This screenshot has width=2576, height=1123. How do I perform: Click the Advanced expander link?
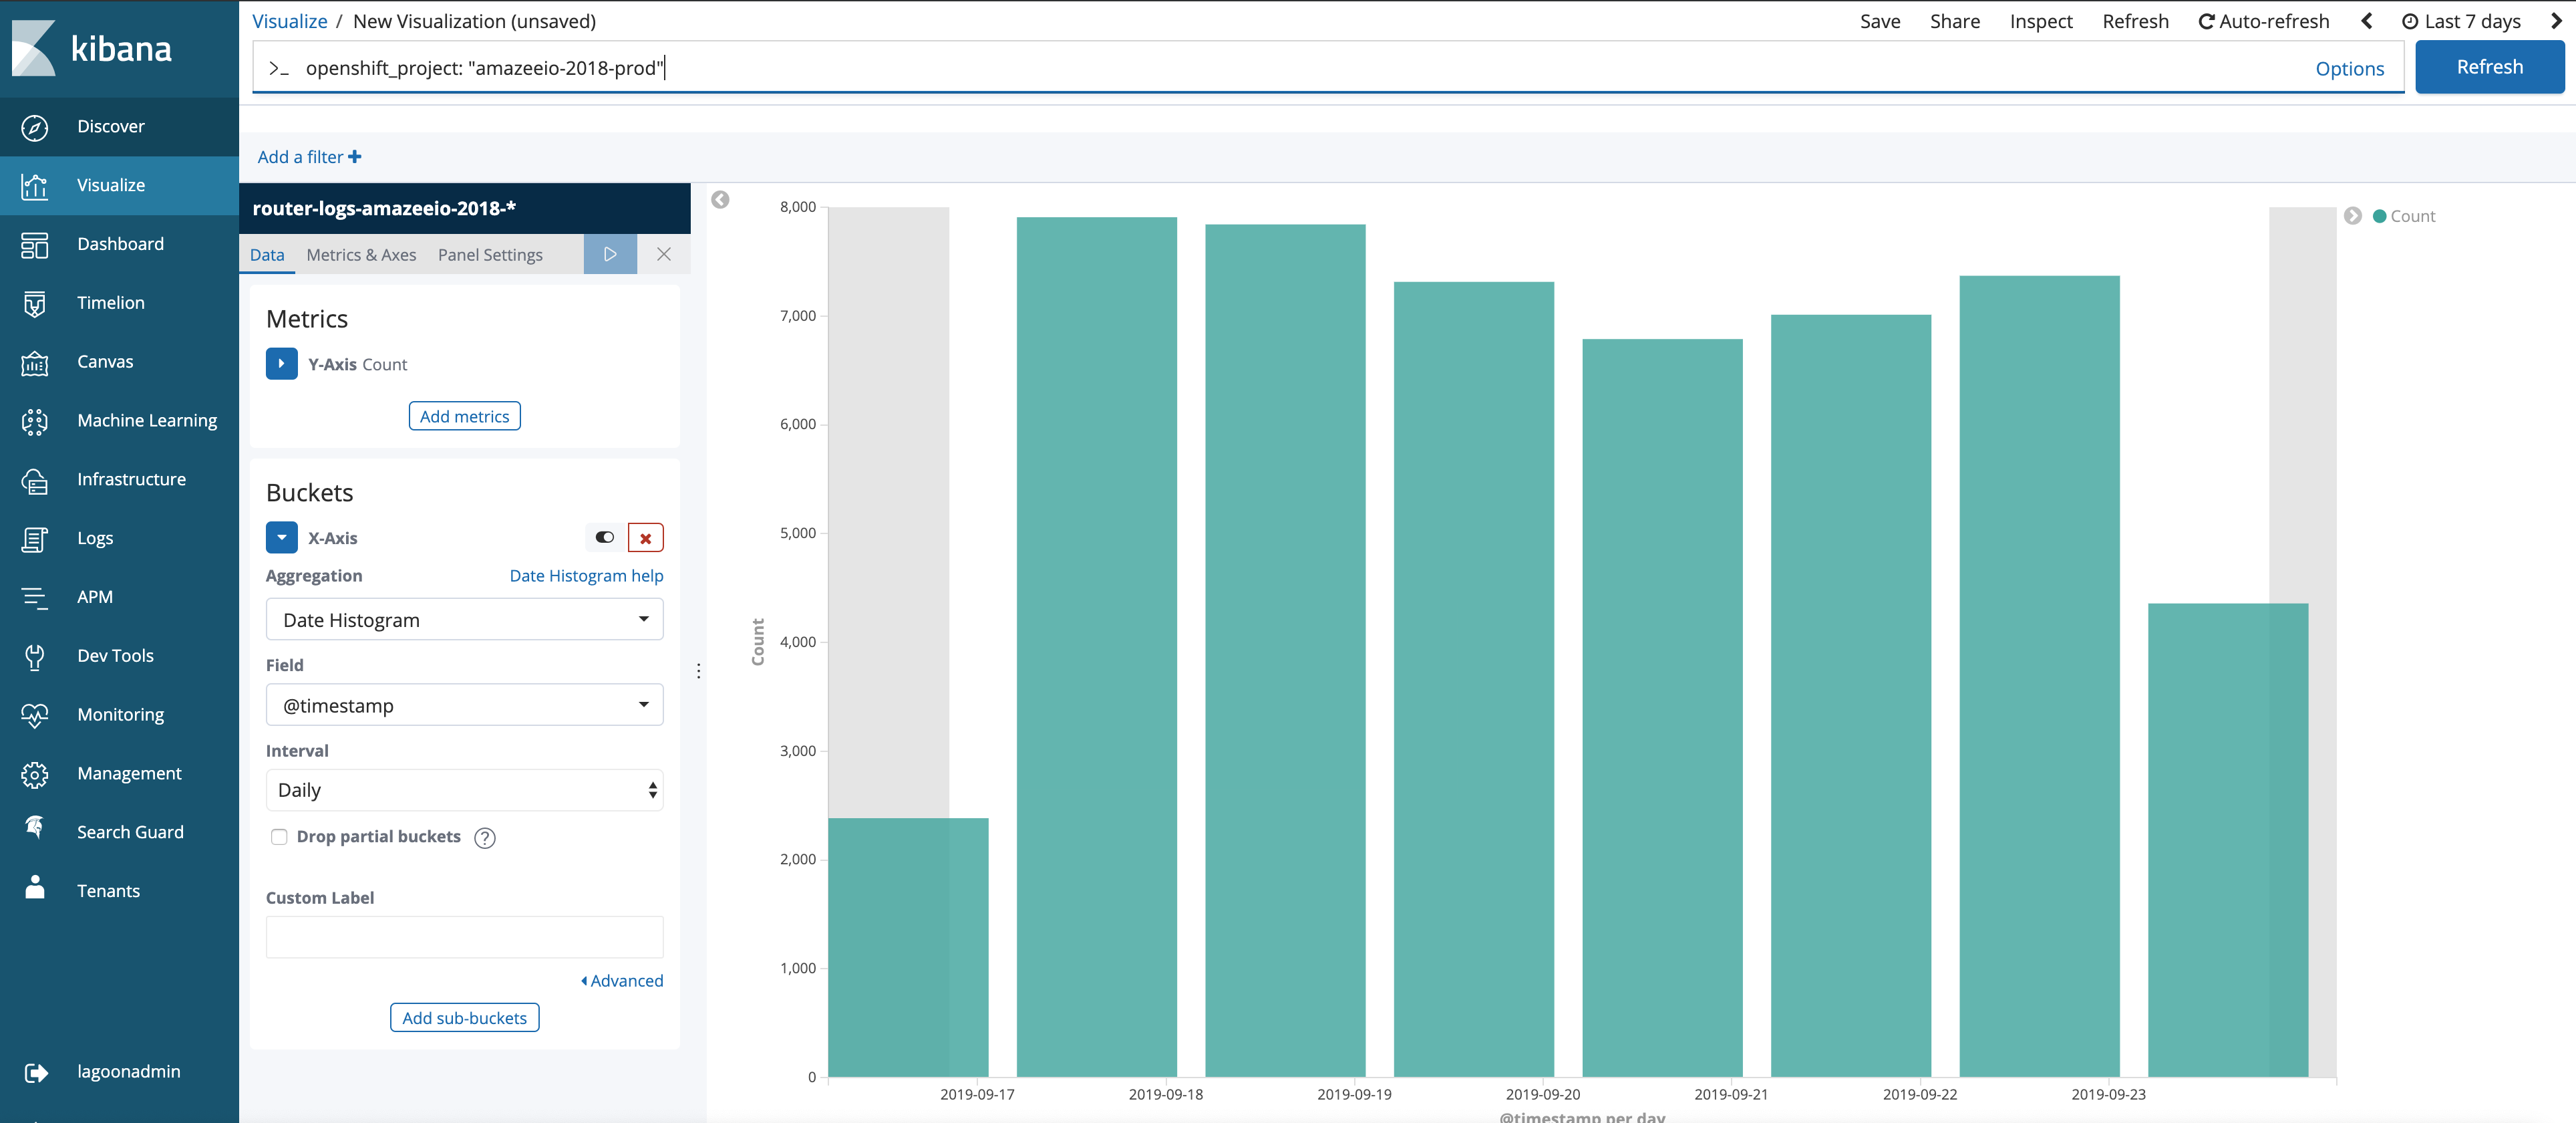click(621, 980)
